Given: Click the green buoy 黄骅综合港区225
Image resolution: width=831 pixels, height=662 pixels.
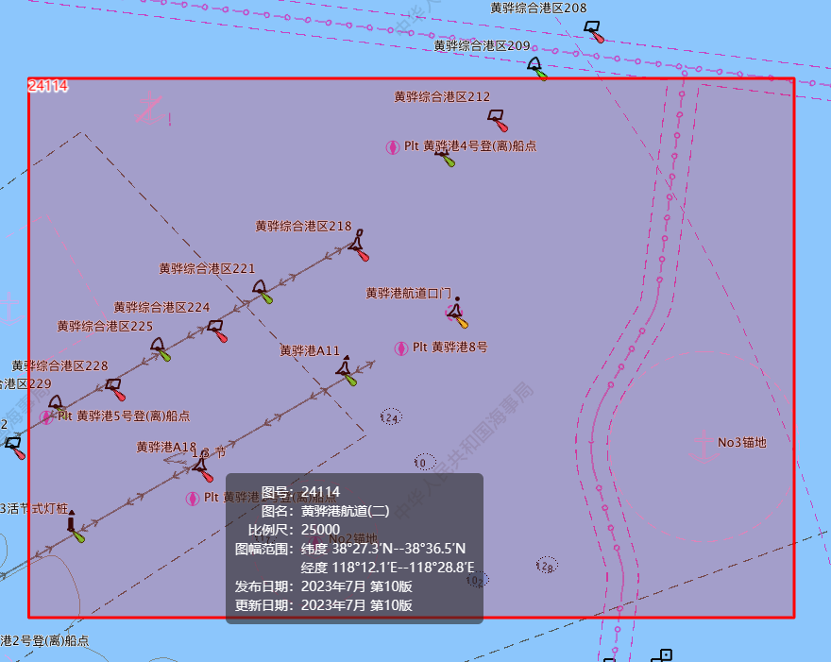Looking at the screenshot, I should [160, 349].
